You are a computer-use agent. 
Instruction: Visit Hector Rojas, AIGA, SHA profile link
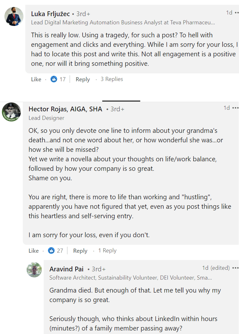point(65,109)
